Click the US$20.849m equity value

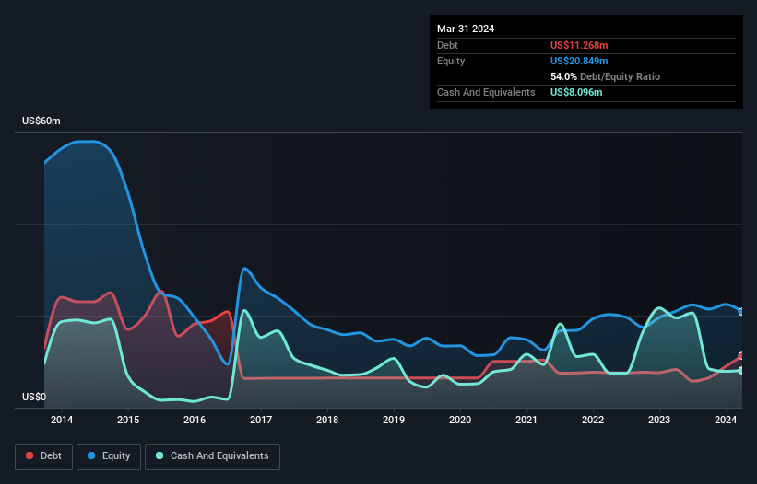coord(579,61)
